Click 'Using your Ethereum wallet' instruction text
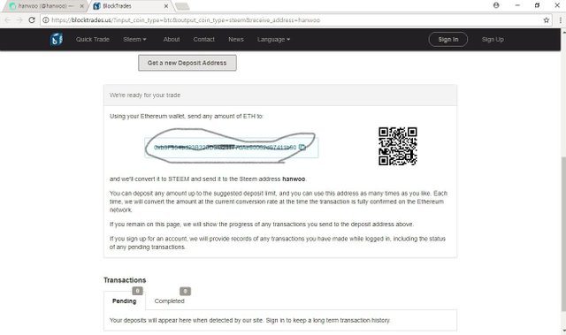This screenshot has width=566, height=335. point(187,117)
